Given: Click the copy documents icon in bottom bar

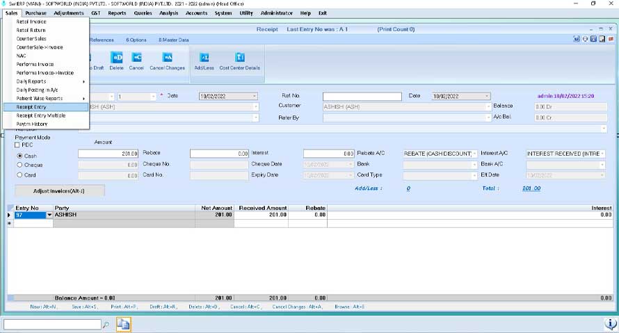Looking at the screenshot, I should tap(123, 324).
